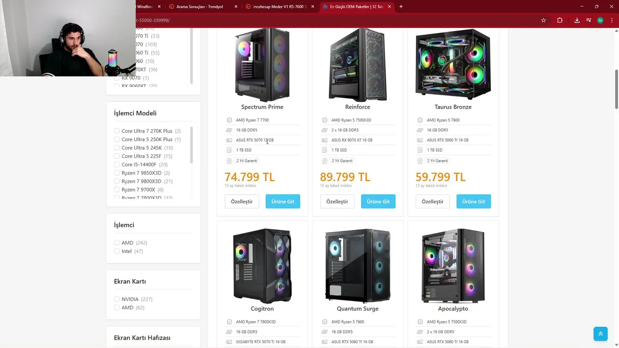Open a new browser tab with plus icon
Viewport: 619px width, 348px height.
click(401, 6)
